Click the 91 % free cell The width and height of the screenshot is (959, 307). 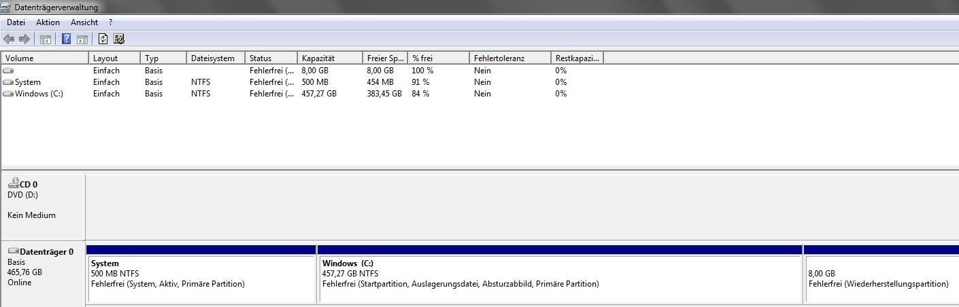(x=420, y=82)
